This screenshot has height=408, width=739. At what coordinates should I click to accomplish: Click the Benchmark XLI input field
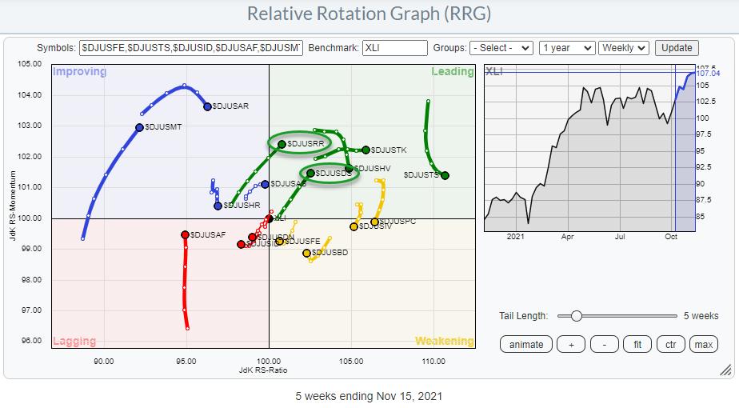[x=394, y=48]
